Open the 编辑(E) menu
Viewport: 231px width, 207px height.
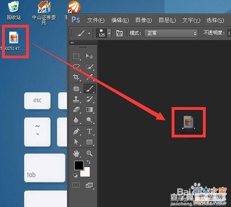pyautogui.click(x=120, y=20)
